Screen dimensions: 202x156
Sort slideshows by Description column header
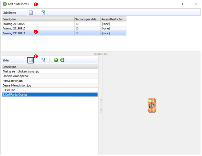tap(38, 19)
